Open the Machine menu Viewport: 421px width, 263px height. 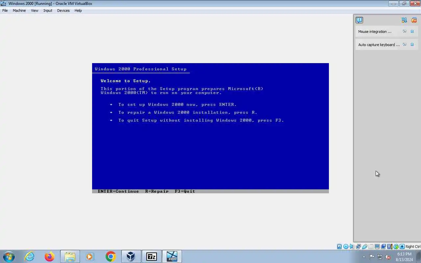point(19,11)
